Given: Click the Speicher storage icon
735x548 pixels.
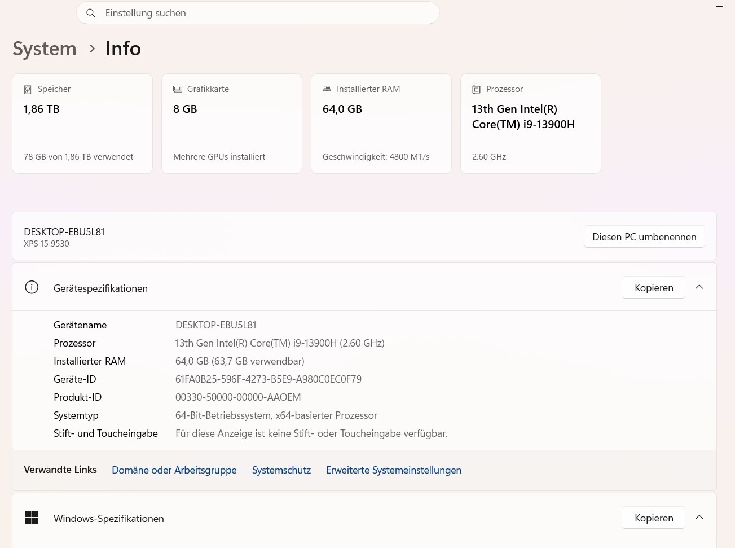Looking at the screenshot, I should coord(28,90).
